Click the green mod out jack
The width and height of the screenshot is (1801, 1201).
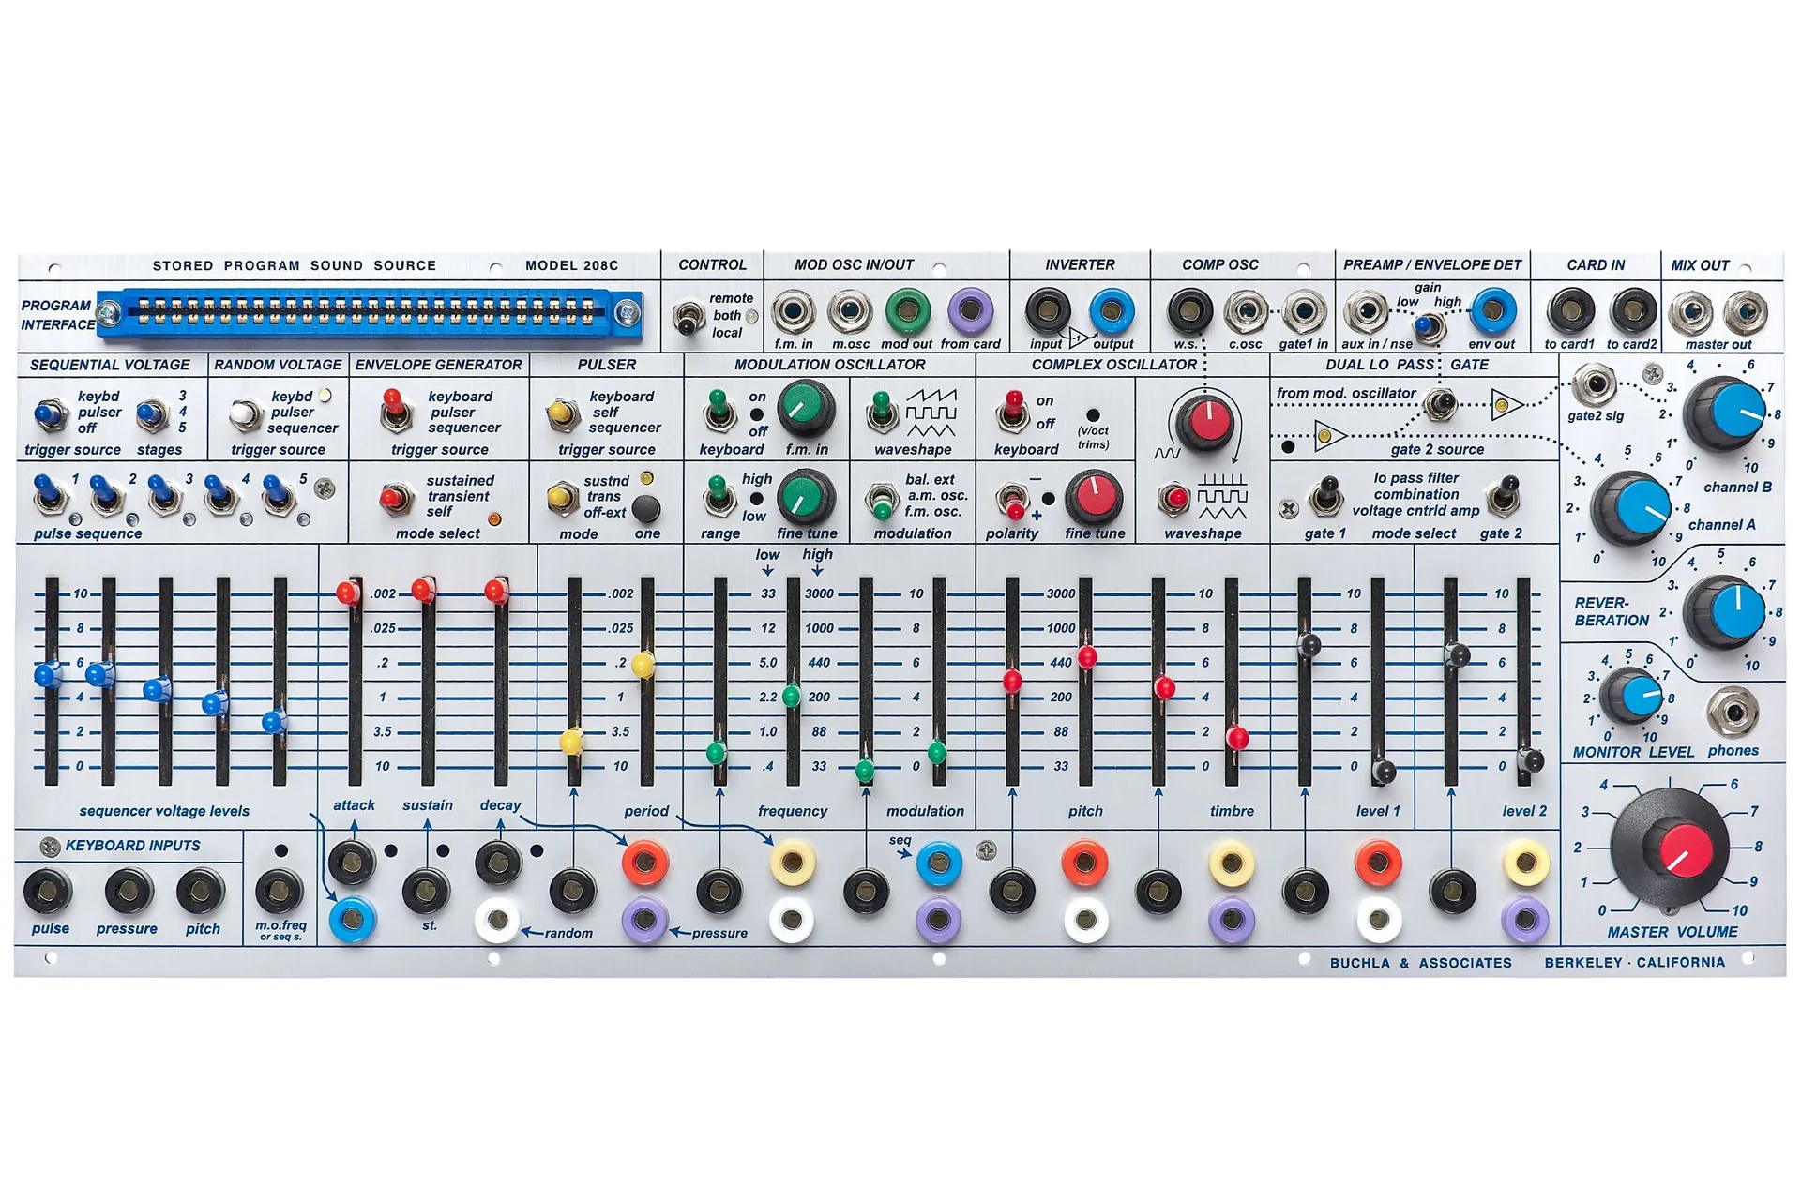click(x=907, y=311)
